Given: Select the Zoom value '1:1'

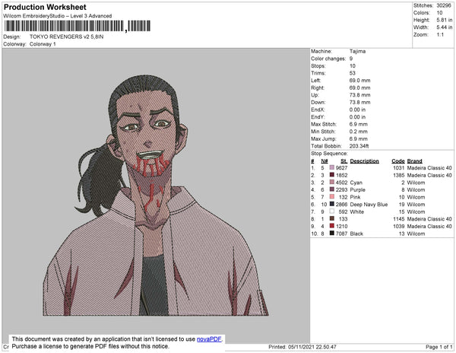Looking at the screenshot, I should [x=440, y=35].
